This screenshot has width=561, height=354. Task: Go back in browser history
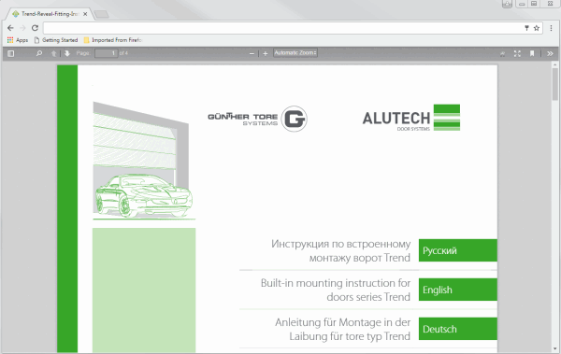point(10,28)
